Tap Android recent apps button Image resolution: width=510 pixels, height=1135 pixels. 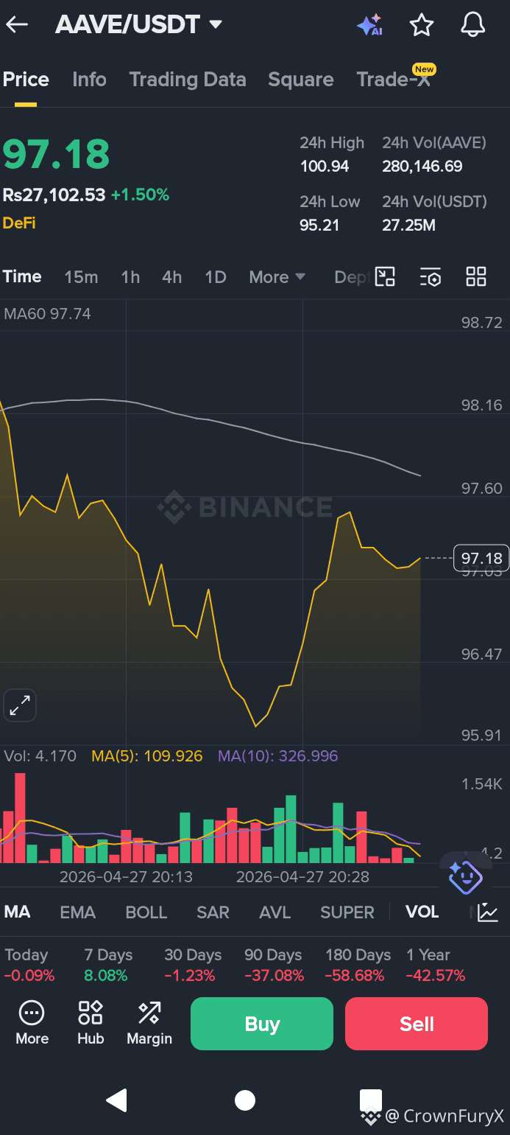371,1100
